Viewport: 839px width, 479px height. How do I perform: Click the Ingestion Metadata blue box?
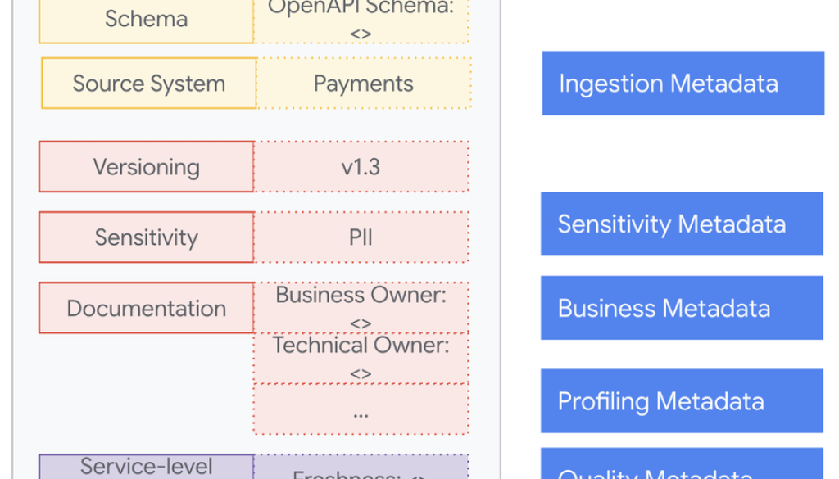[x=683, y=84]
